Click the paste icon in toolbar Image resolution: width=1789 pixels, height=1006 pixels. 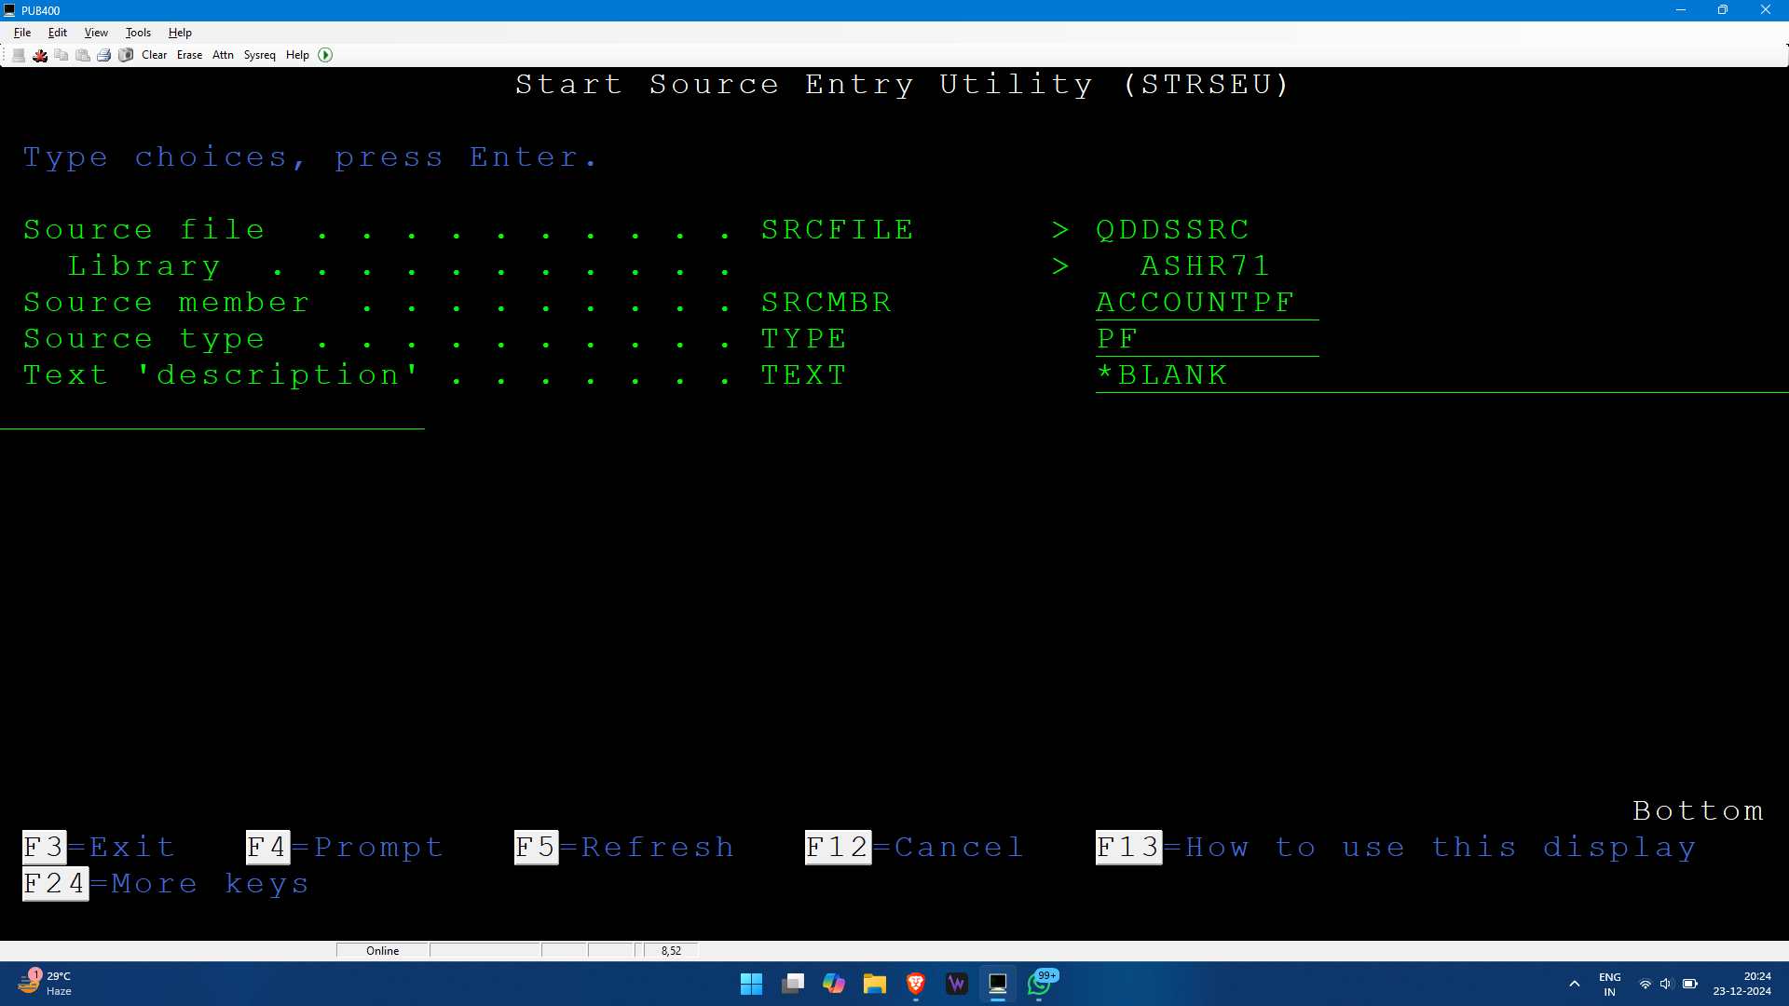pos(83,55)
